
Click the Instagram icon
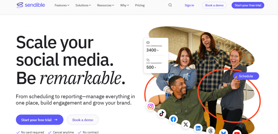(150, 107)
